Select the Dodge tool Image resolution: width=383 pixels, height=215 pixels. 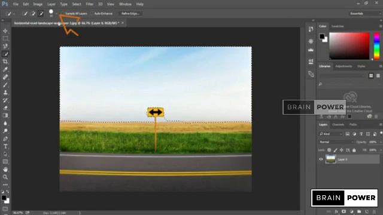pos(5,131)
